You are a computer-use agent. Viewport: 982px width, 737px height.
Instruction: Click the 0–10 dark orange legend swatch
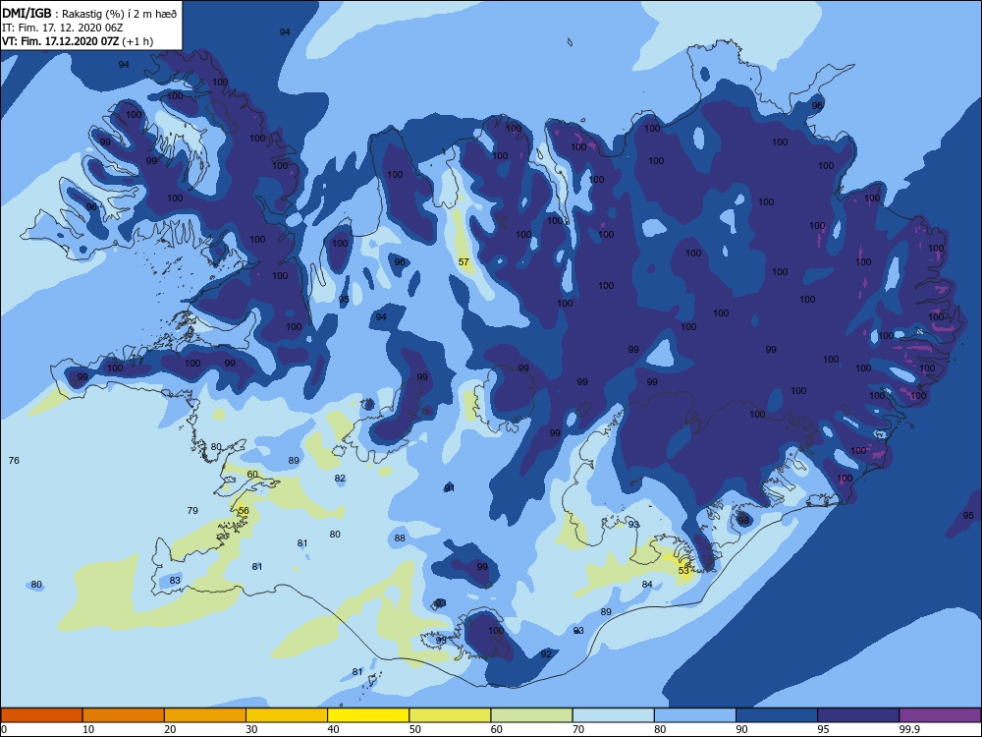coord(41,715)
